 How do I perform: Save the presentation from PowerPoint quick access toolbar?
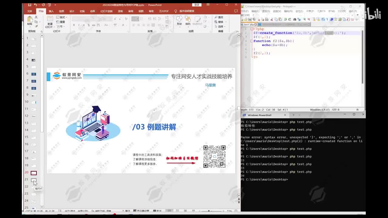coord(29,5)
